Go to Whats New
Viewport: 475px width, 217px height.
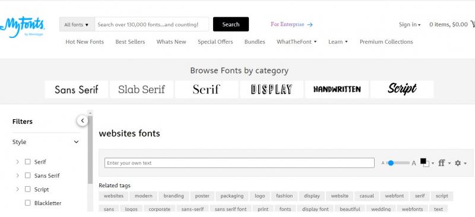pos(171,42)
